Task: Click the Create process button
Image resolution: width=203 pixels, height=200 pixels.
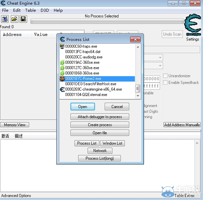Action: [100, 124]
